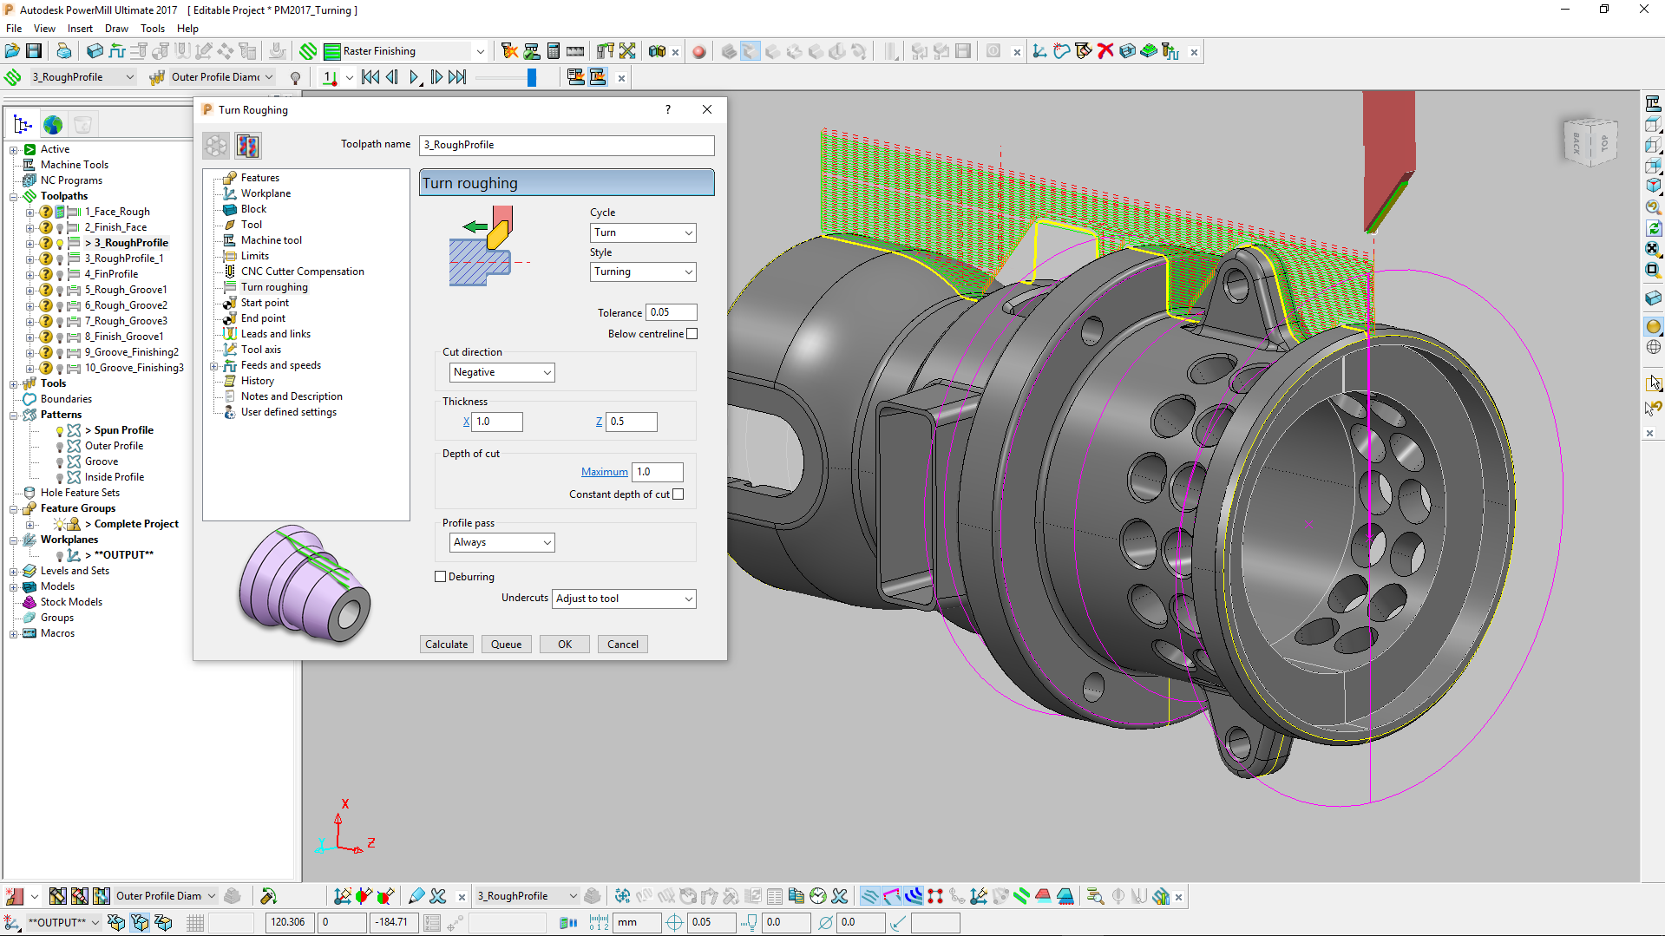Click the simulation speed slider handle
This screenshot has height=936, width=1665.
click(532, 77)
